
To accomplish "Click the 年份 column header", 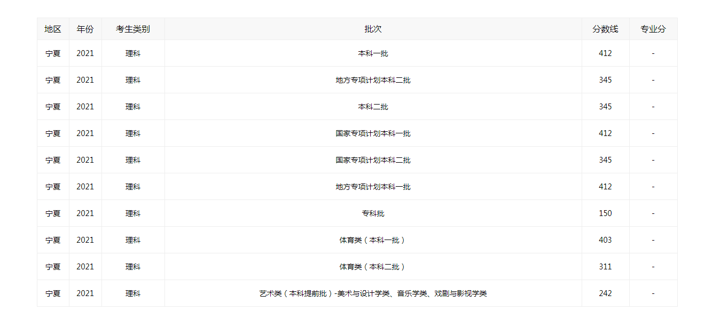I will (x=85, y=29).
